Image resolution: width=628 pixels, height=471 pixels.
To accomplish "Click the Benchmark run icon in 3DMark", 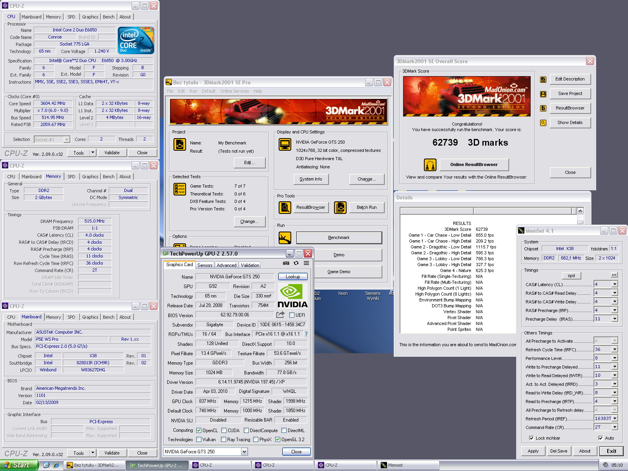I will (x=285, y=237).
